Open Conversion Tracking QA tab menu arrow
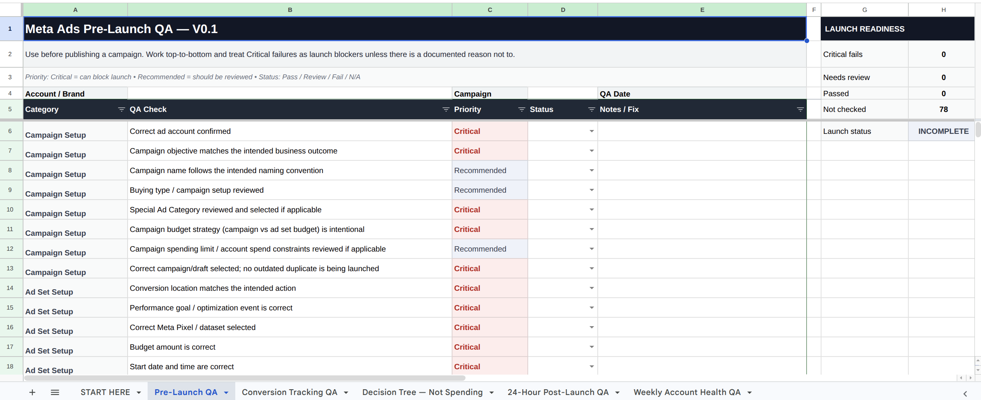Screen dimensions: 981x400 pyautogui.click(x=346, y=393)
